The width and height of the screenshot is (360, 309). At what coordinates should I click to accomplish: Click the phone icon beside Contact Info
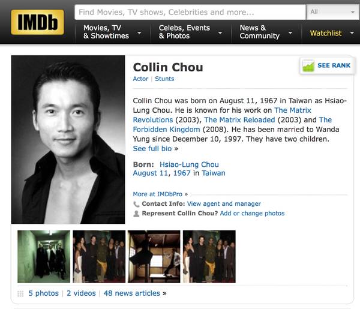click(136, 204)
